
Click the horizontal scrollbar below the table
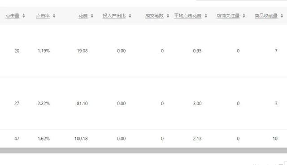(143, 150)
